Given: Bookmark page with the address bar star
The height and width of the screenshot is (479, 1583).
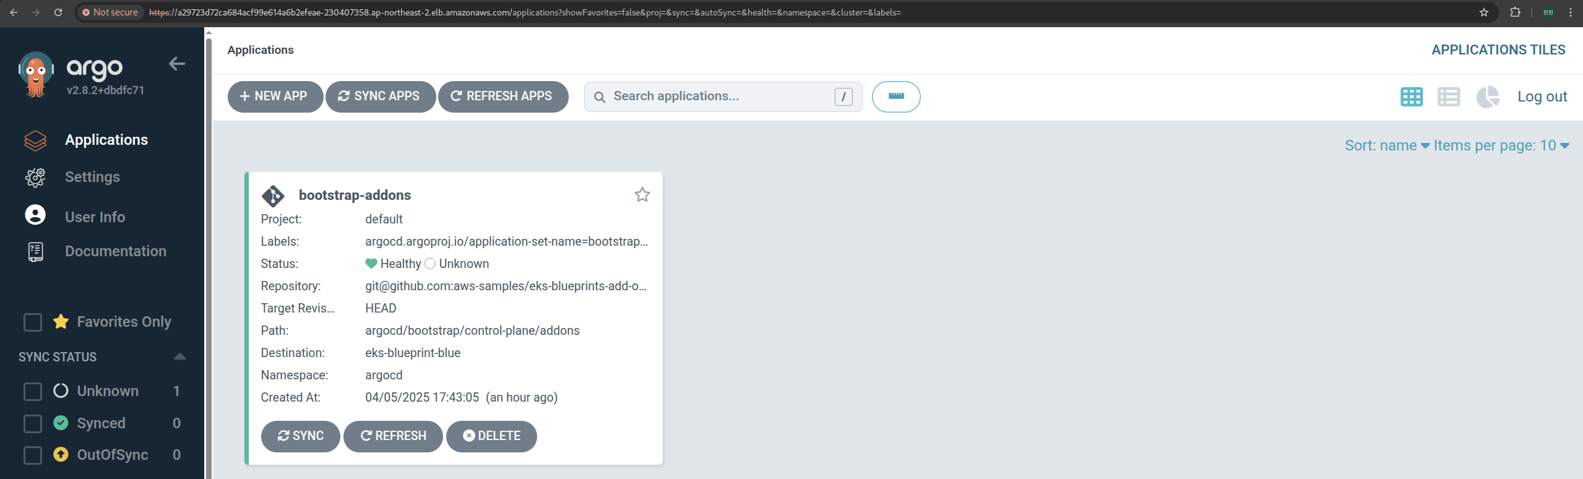Looking at the screenshot, I should pos(1484,12).
